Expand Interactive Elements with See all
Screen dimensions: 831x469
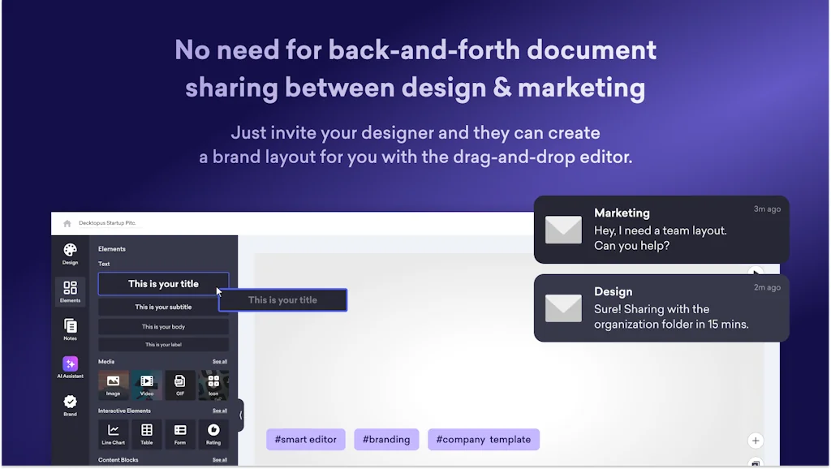(219, 411)
